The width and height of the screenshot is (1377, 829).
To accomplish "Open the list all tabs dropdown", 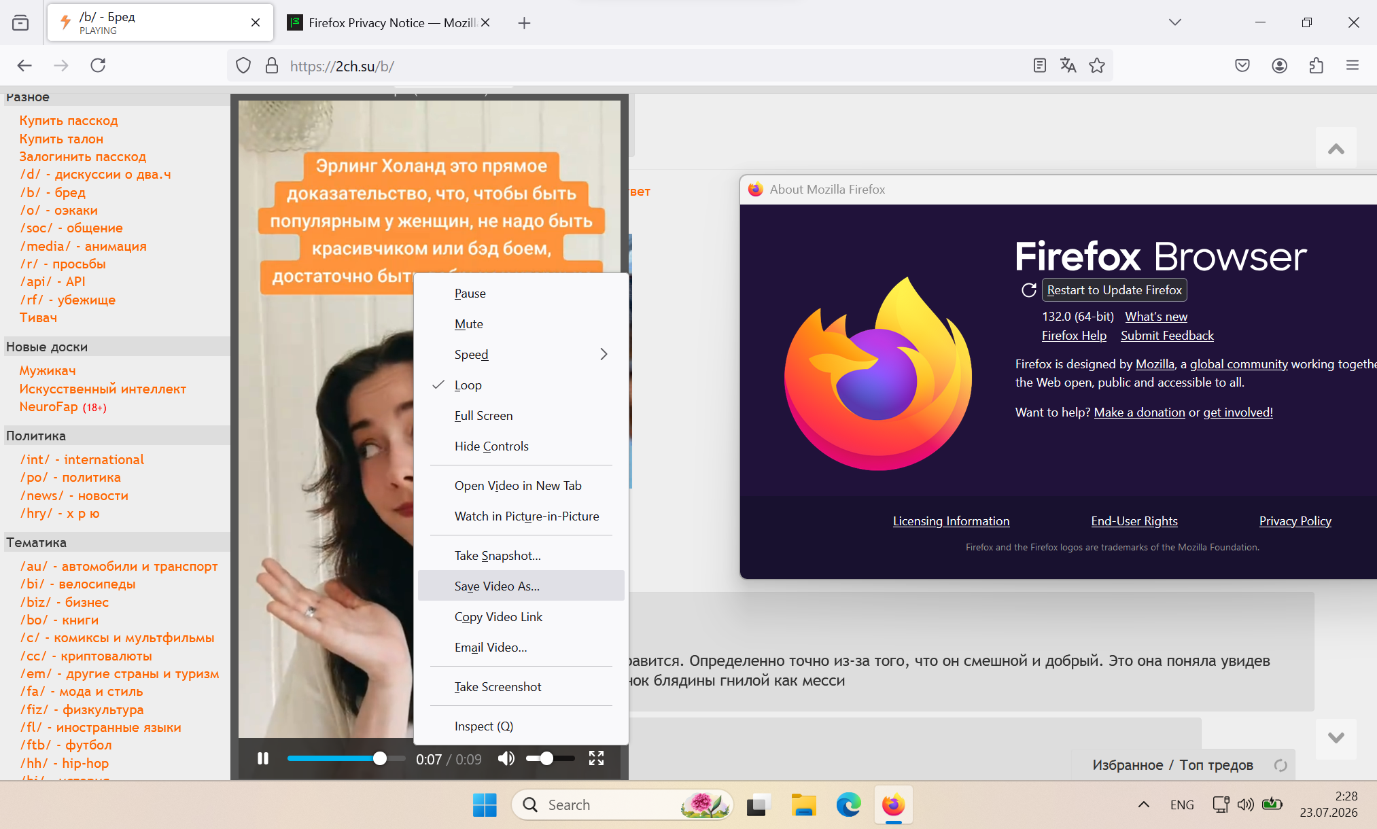I will (1174, 22).
